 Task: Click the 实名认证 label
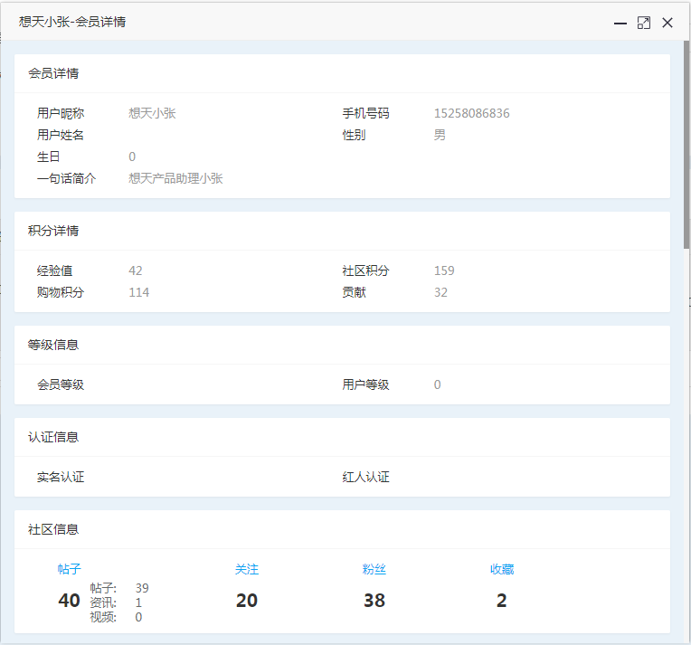61,477
